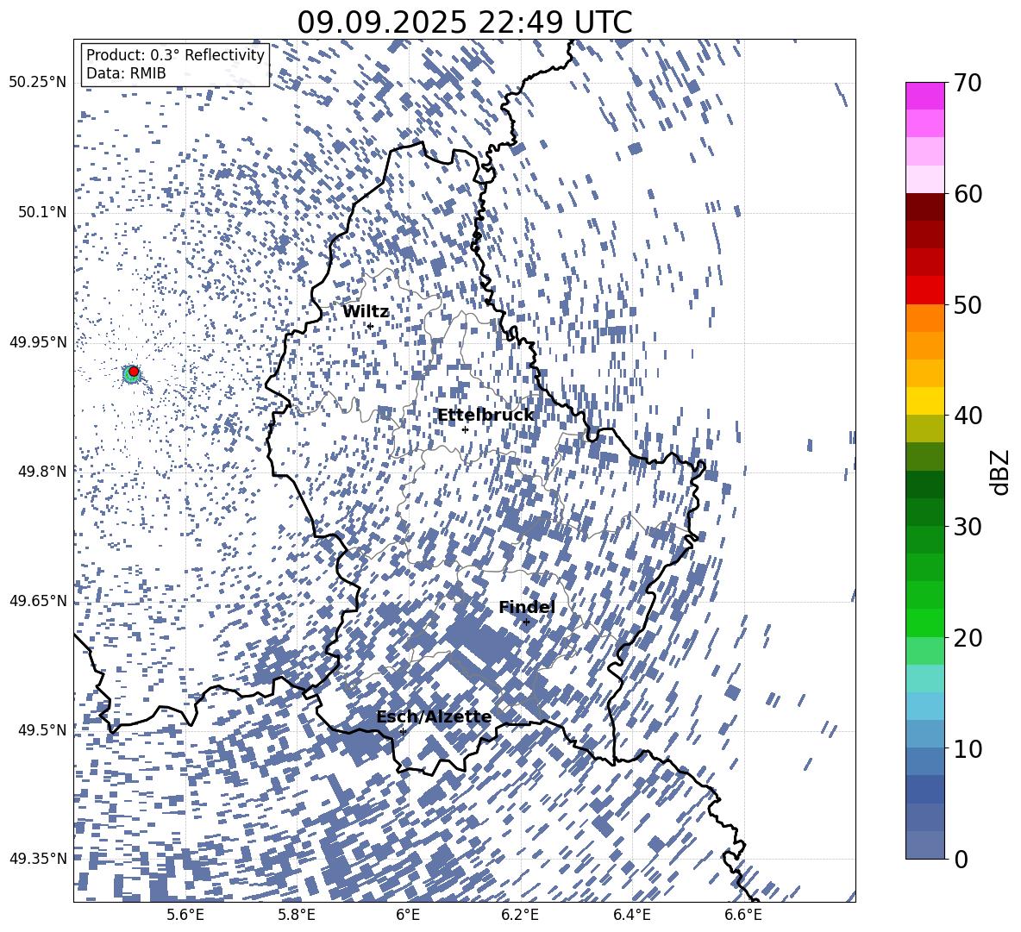Click the colorbar label 70
1021x932 pixels.
tap(968, 83)
